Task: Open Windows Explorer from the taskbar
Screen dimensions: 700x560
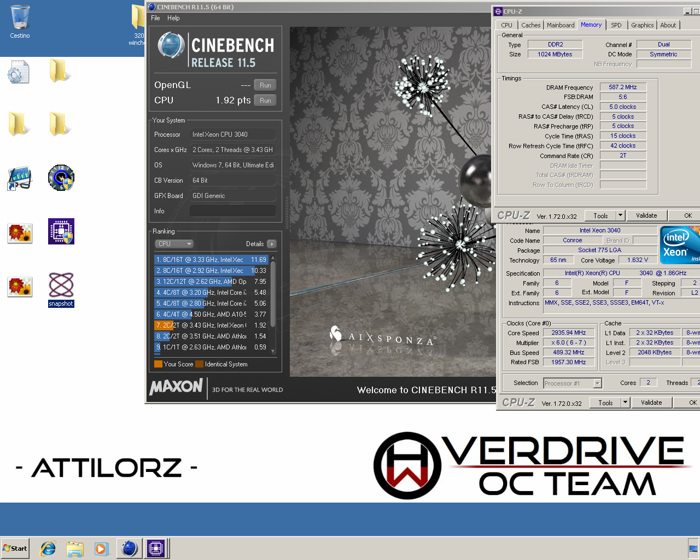Action: [75, 549]
